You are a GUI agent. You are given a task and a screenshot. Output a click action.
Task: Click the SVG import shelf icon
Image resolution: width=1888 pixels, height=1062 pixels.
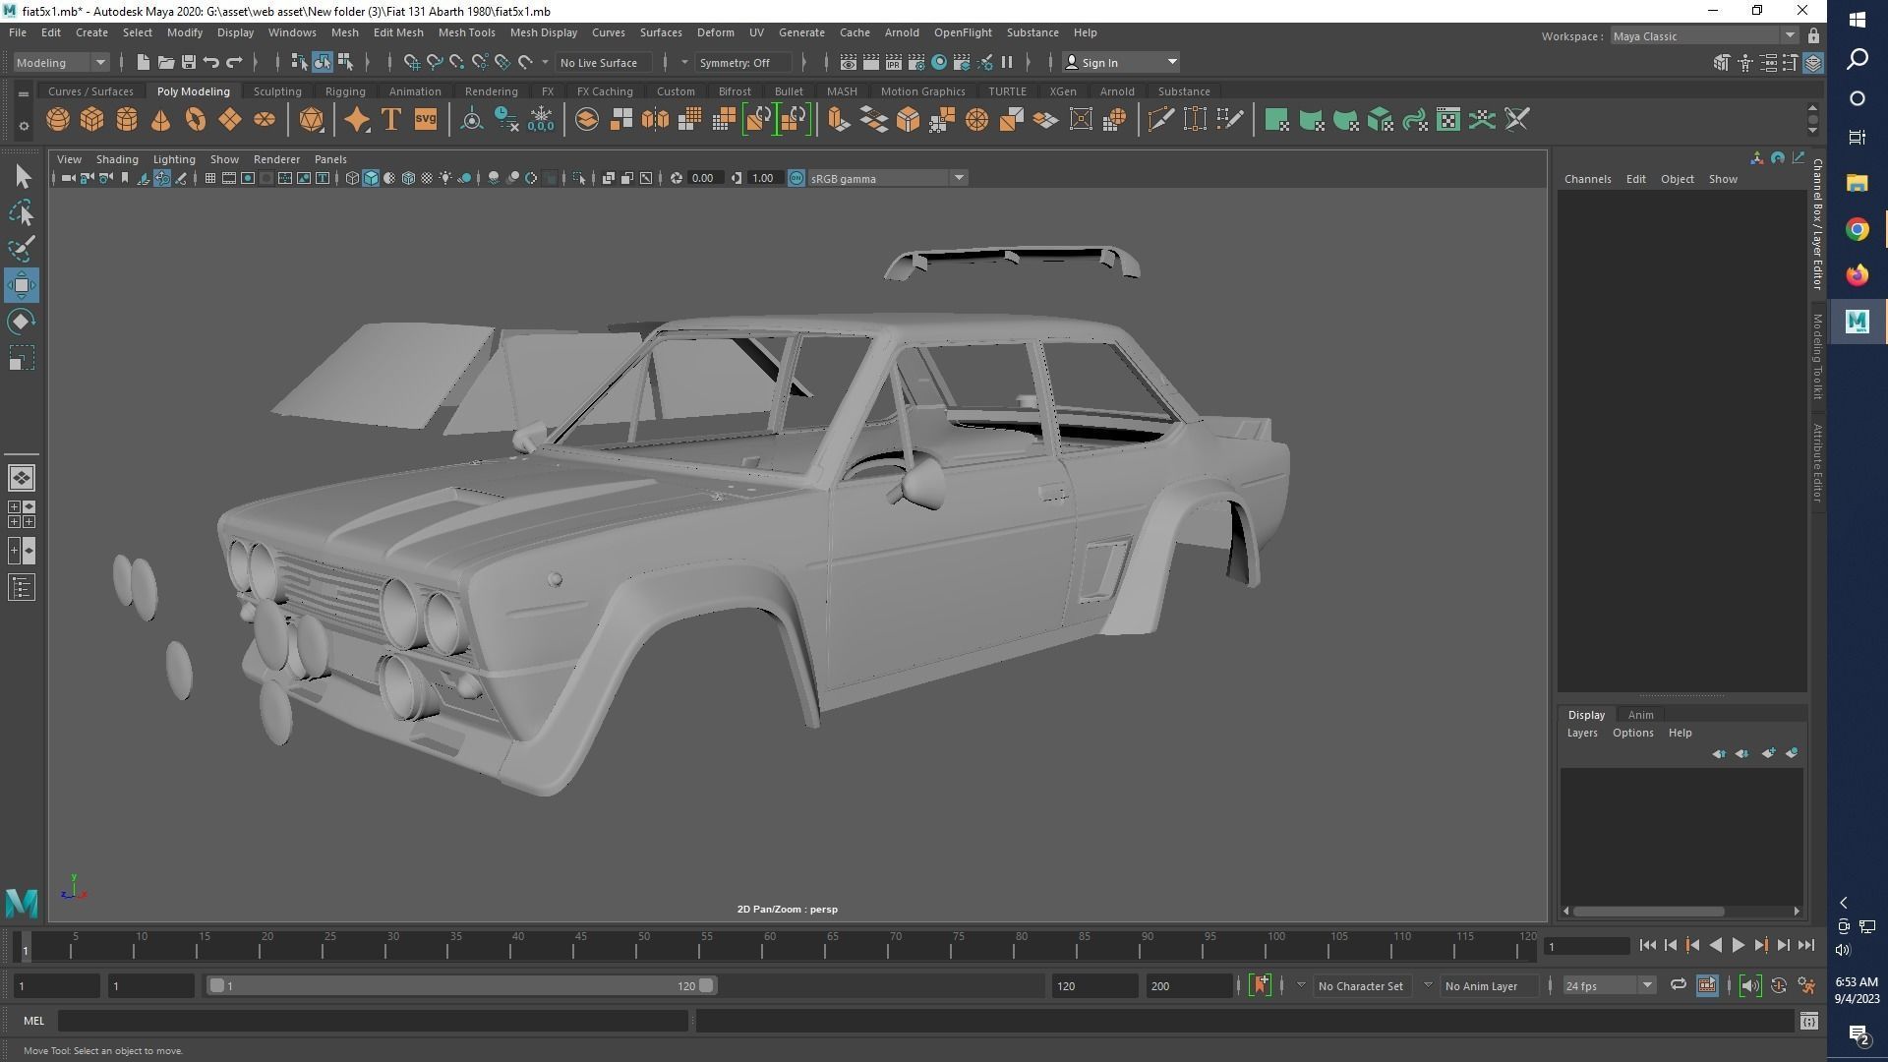click(426, 120)
